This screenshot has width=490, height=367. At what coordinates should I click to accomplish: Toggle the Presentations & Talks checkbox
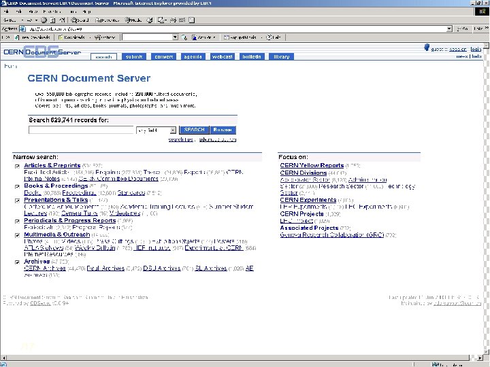tap(17, 200)
